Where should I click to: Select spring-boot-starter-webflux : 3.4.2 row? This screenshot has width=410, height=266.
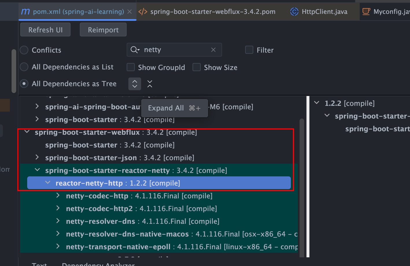pos(116,132)
